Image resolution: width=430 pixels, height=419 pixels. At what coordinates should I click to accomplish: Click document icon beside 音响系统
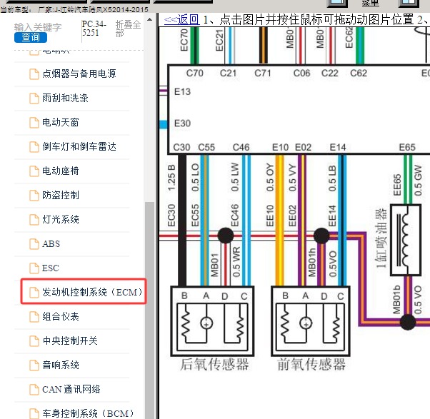pos(34,365)
